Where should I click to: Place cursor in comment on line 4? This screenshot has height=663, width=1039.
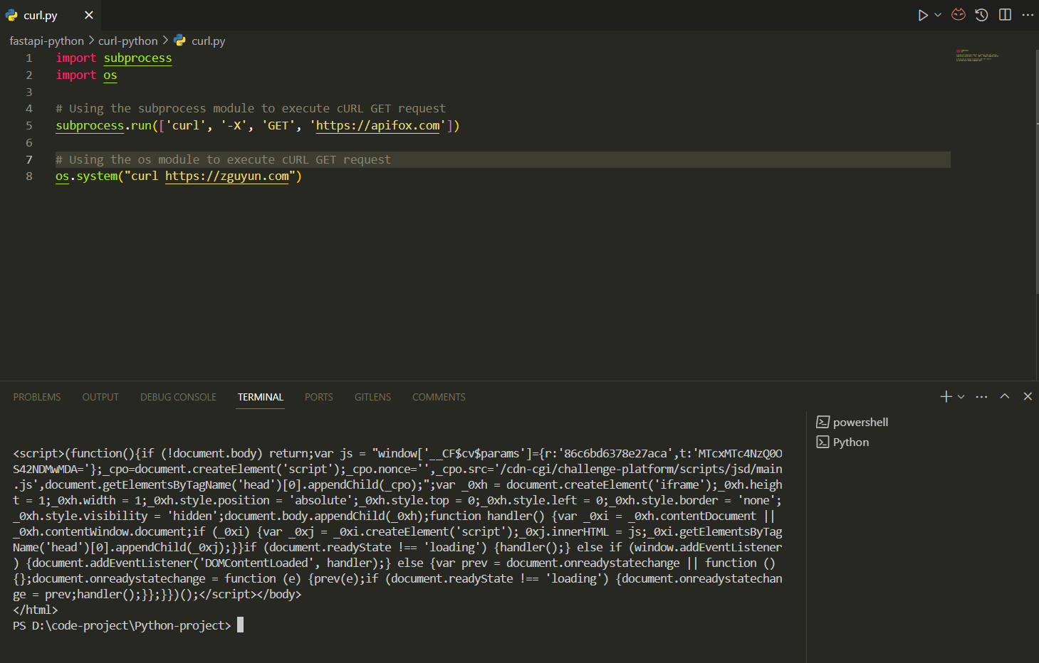251,109
